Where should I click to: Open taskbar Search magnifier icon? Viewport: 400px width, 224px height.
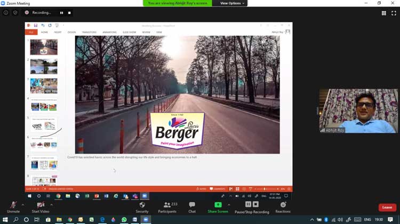click(16, 219)
